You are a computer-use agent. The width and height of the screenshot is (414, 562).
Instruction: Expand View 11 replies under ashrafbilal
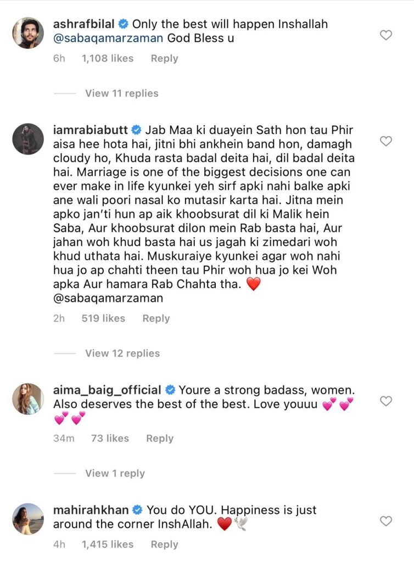[121, 93]
